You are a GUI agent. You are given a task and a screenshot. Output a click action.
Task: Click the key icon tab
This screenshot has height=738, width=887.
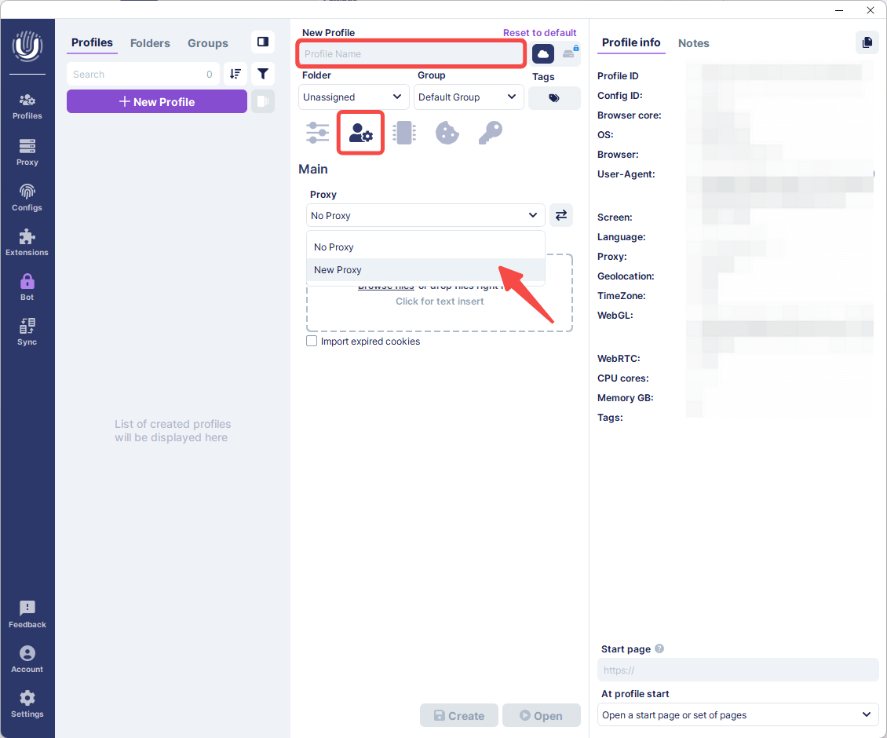490,133
